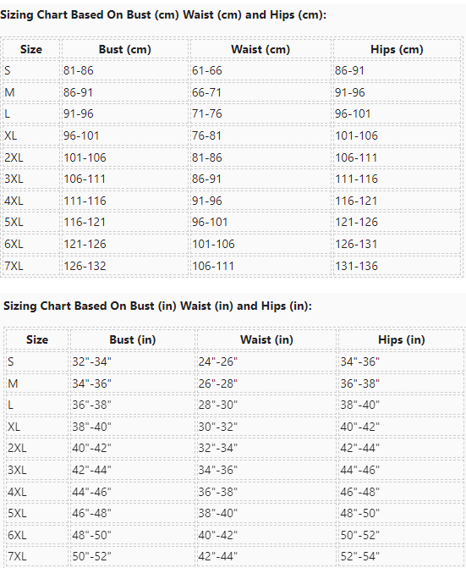Click the 44"-46" hips cell for 3XL

401,470
